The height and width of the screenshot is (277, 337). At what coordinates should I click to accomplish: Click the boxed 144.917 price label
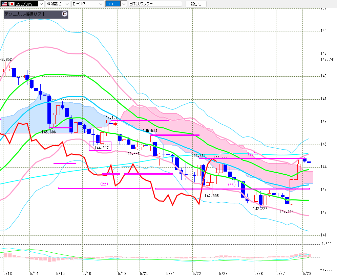click(x=102, y=148)
